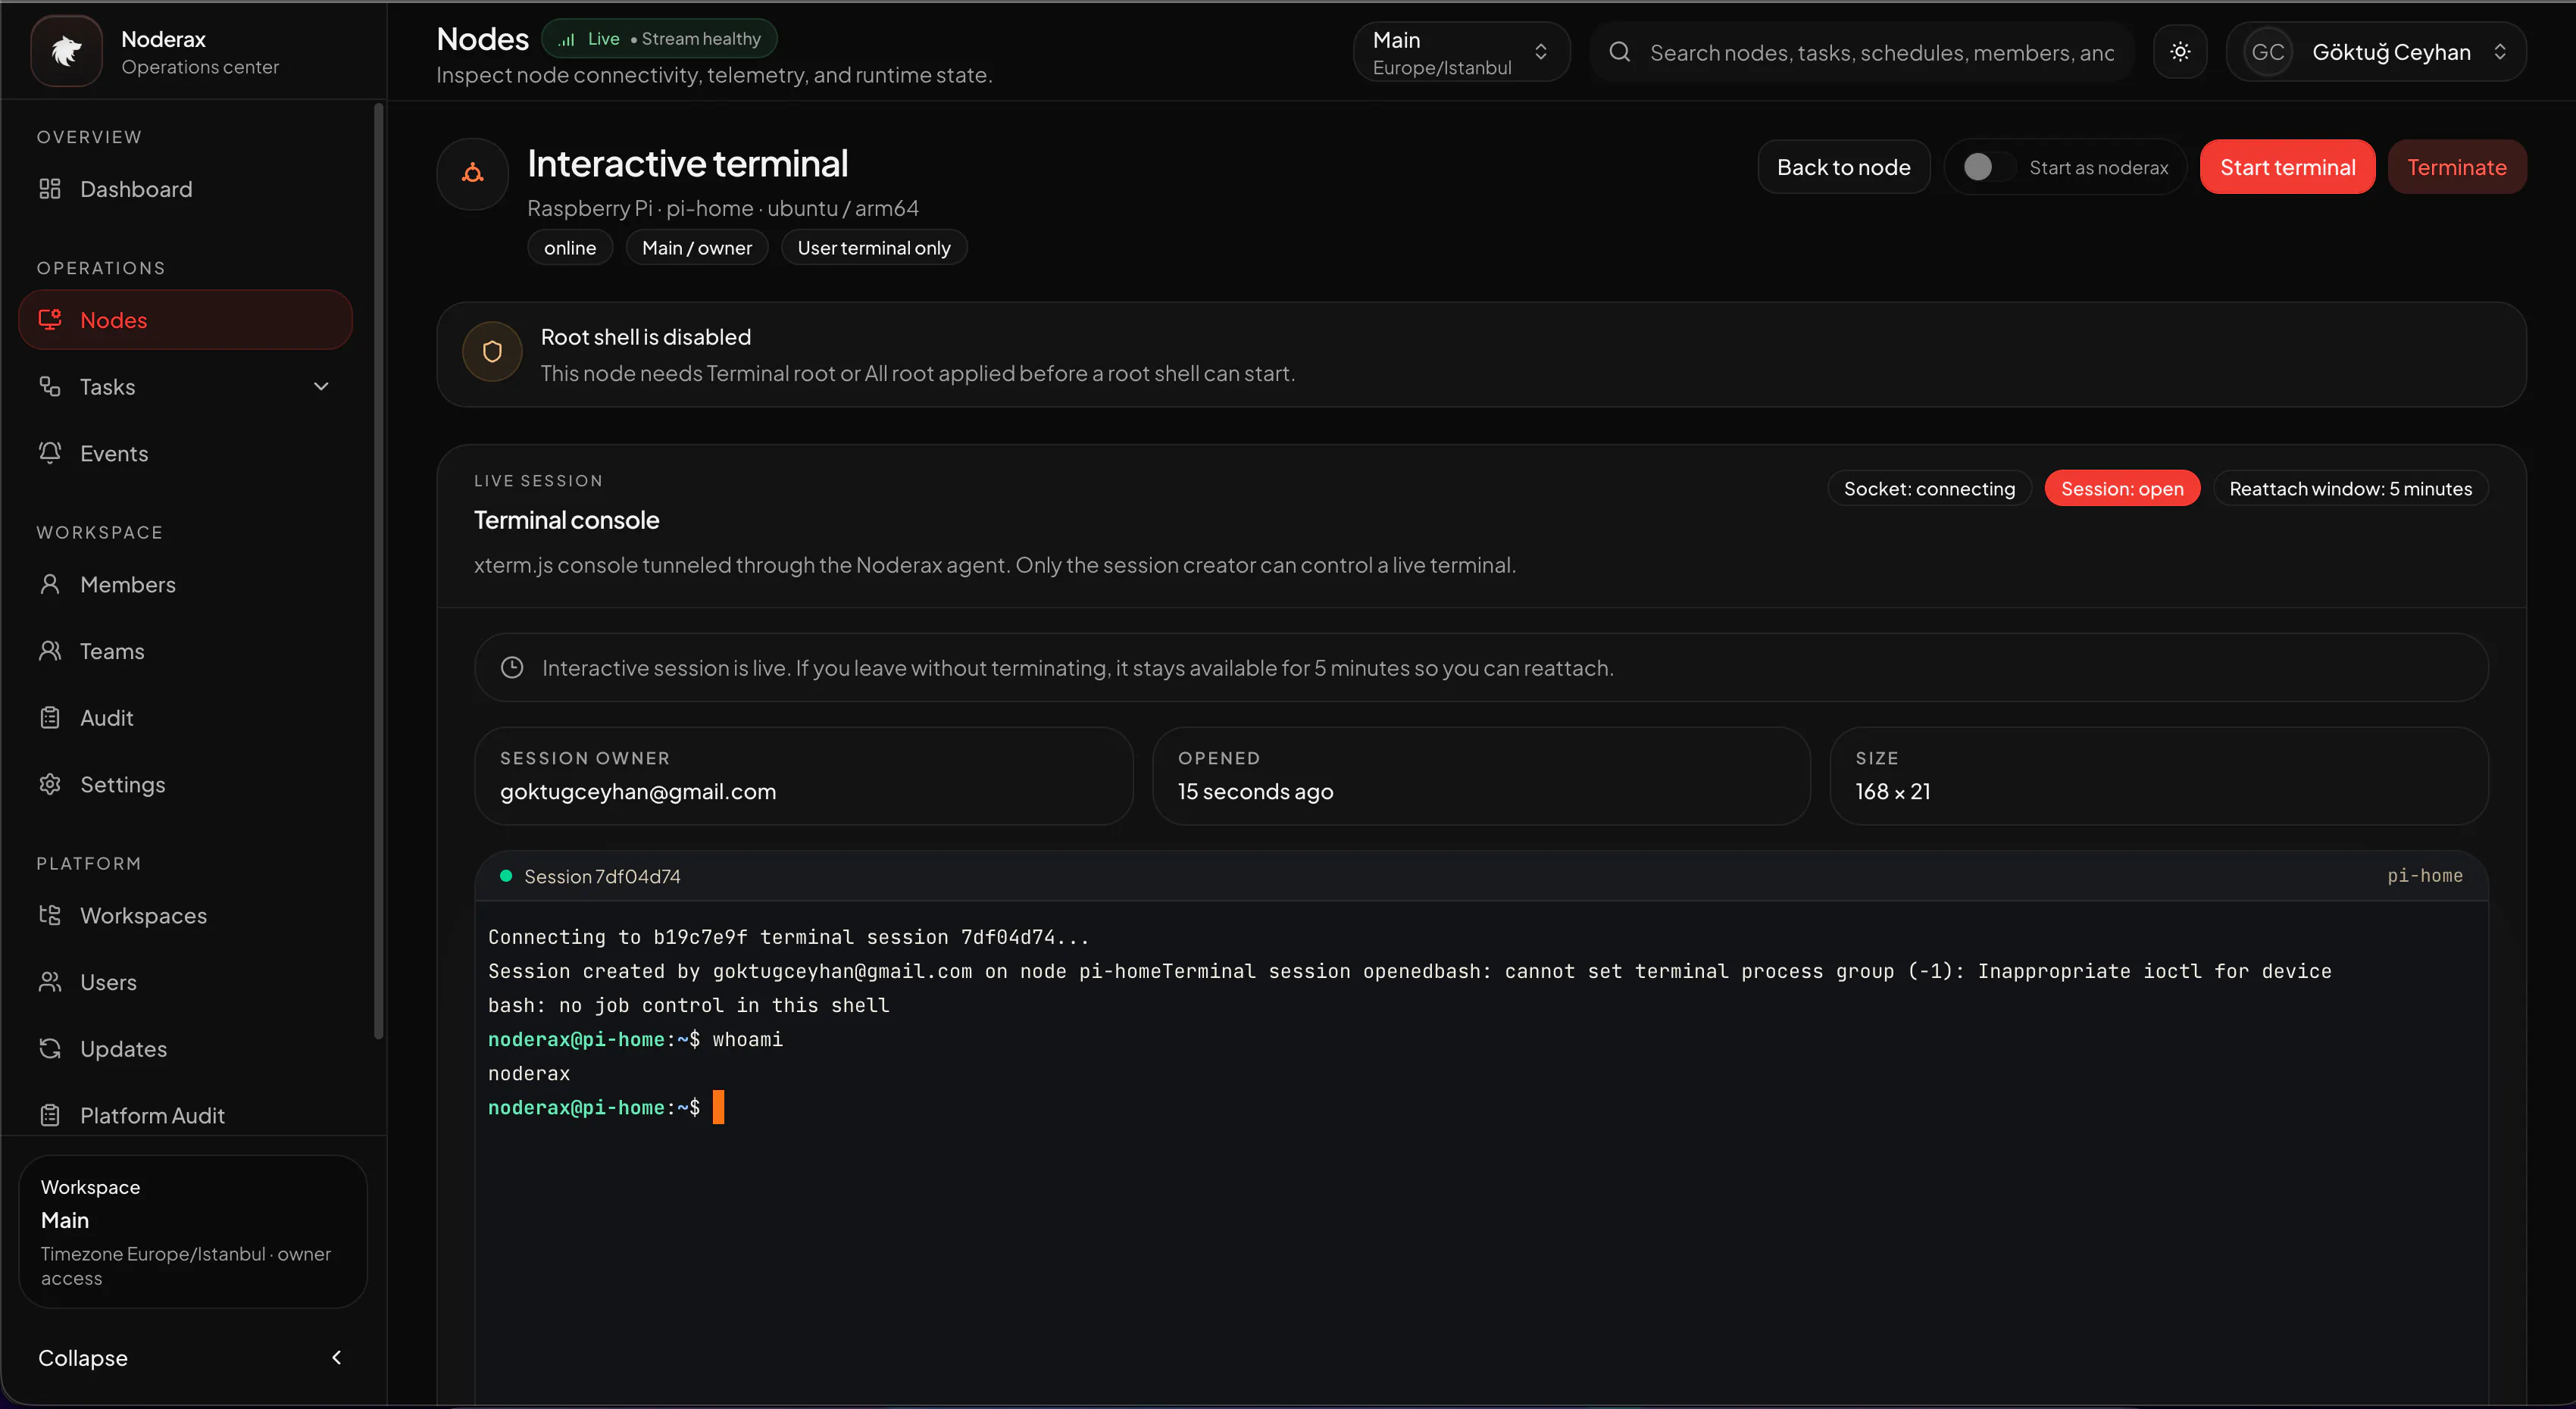Viewport: 2576px width, 1409px height.
Task: Click the Dashboard grid icon
Action: click(50, 189)
